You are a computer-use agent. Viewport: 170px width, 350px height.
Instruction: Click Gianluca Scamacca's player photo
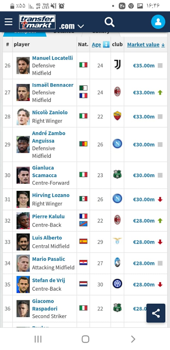[23, 175]
